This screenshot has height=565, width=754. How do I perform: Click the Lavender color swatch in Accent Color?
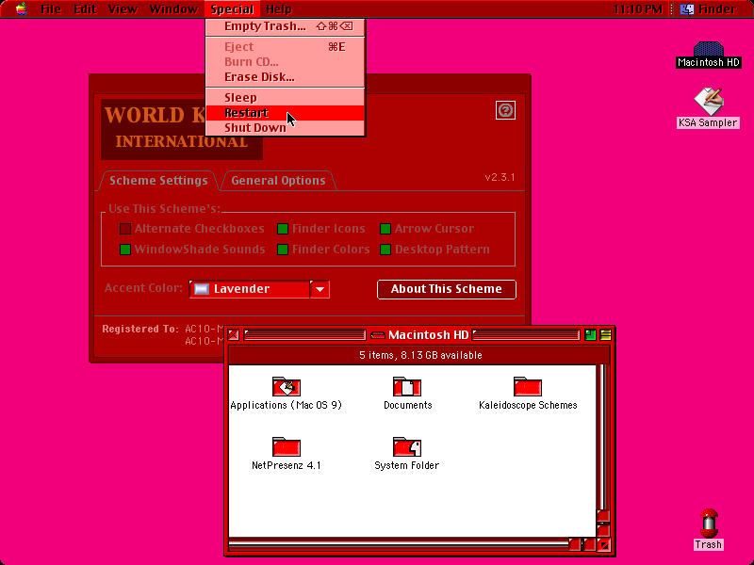pos(202,289)
